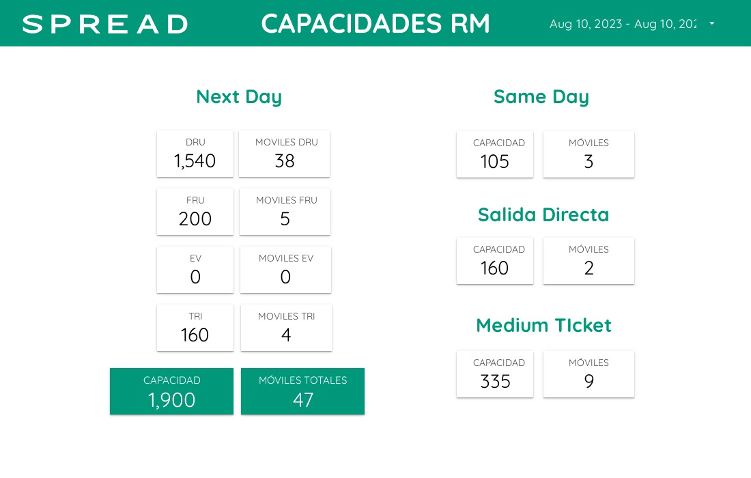Viewport: 751px width, 478px height.
Task: Select the MOVILES DRU 38 scorecard
Action: tap(285, 154)
